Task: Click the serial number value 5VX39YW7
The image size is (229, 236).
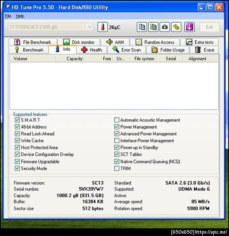Action: click(x=91, y=189)
